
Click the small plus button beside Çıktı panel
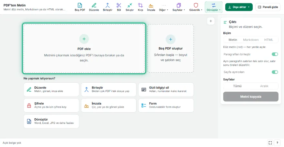tap(211, 21)
